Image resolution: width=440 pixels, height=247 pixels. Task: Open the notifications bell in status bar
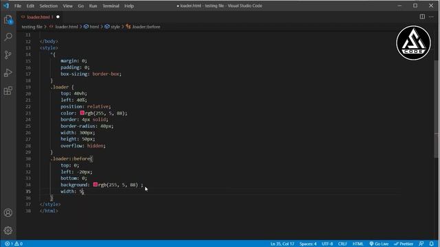(432, 244)
